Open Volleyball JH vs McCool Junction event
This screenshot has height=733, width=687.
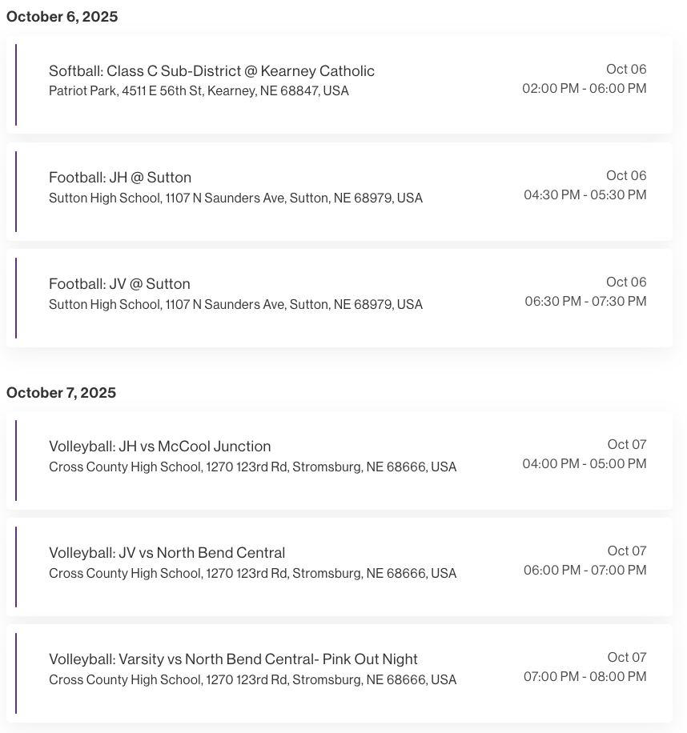[x=159, y=447]
